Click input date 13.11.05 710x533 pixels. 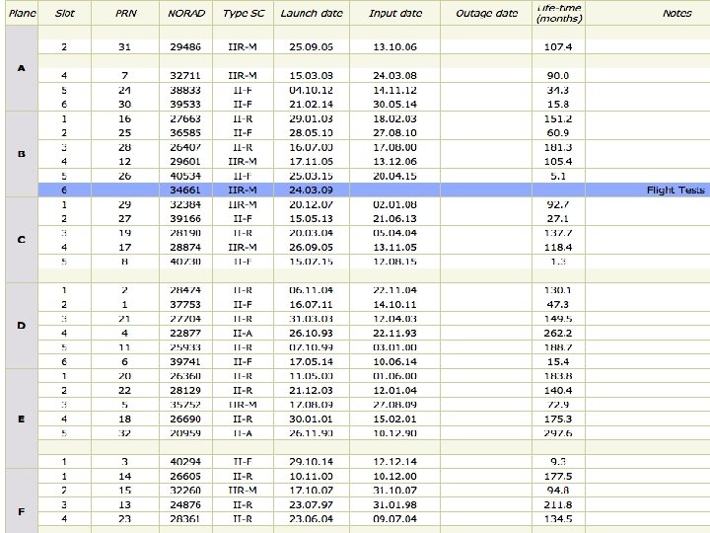pyautogui.click(x=394, y=247)
